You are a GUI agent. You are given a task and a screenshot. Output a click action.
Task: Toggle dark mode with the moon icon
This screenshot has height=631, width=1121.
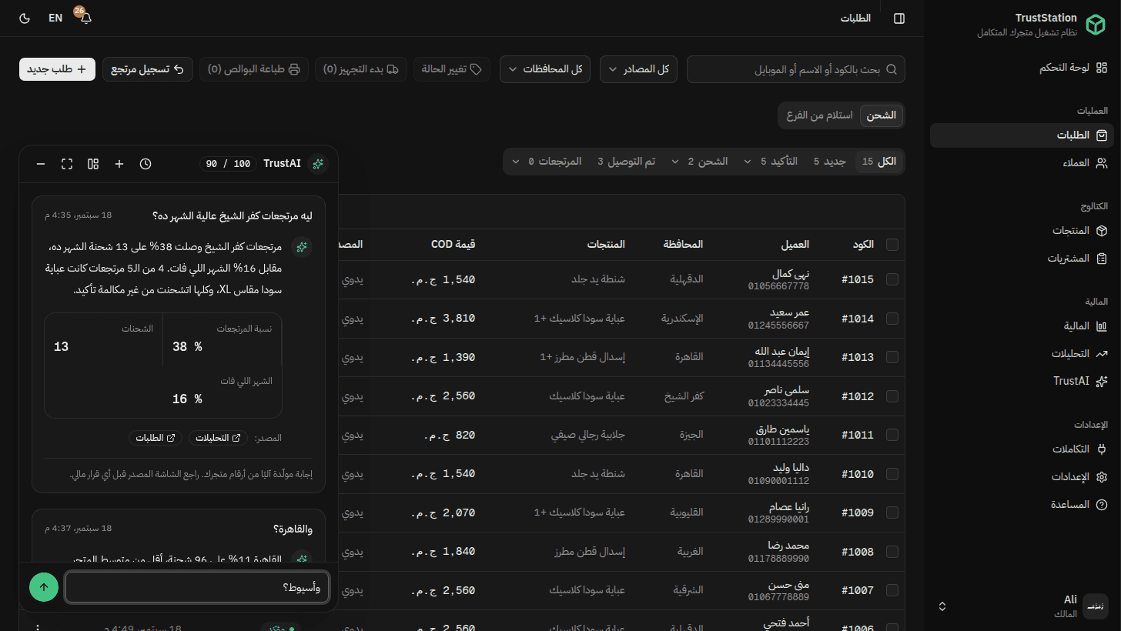(x=24, y=18)
